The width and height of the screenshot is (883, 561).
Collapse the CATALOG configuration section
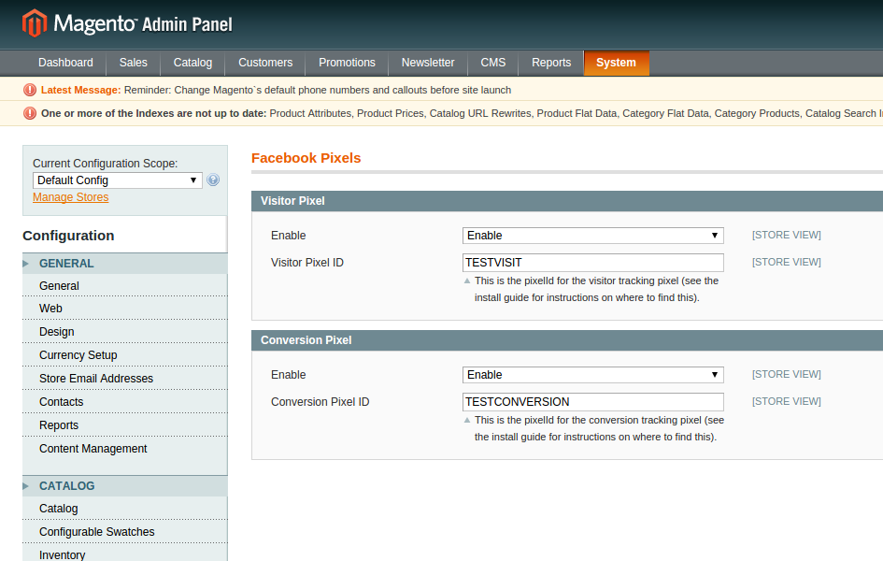(x=125, y=486)
